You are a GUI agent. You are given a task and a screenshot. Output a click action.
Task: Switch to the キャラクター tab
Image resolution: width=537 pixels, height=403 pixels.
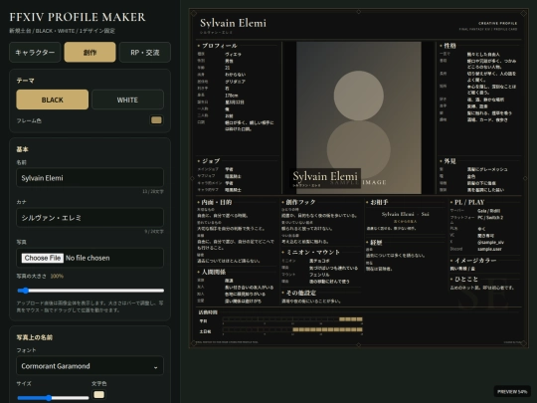pyautogui.click(x=35, y=53)
